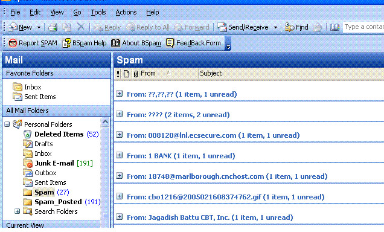The height and width of the screenshot is (232, 384).
Task: Open the Deleted Items folder
Action: coord(61,134)
